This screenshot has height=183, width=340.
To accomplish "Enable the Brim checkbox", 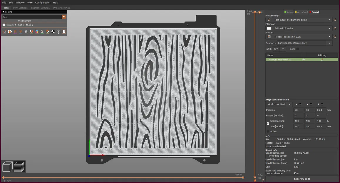I will [x=298, y=49].
